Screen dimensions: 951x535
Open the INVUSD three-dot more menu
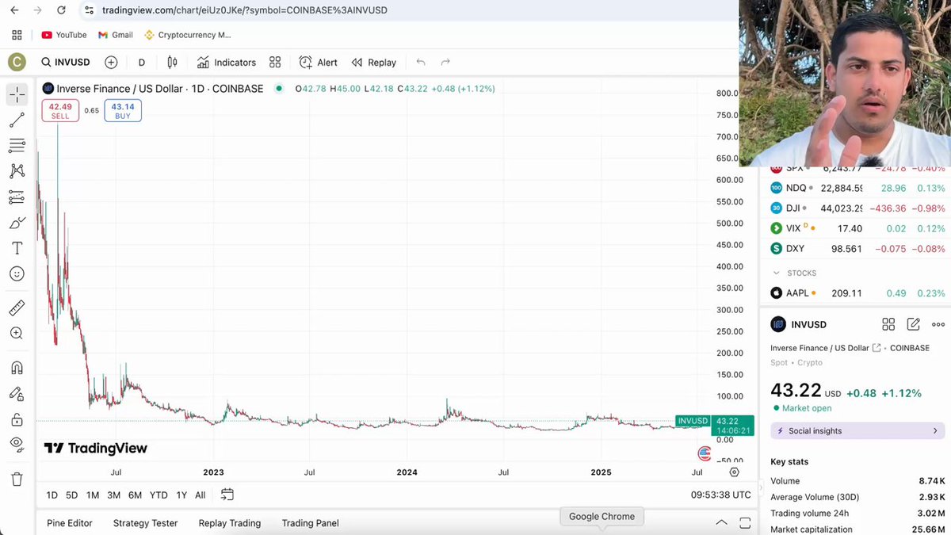[938, 324]
